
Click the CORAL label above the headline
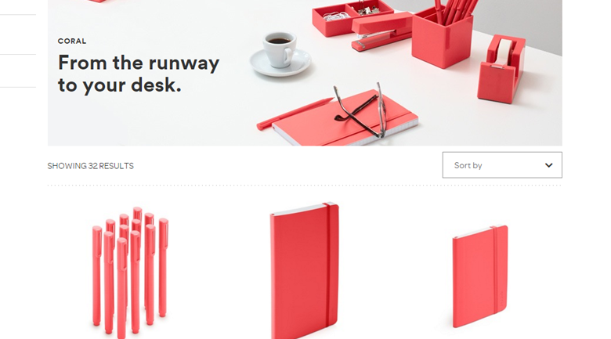point(72,41)
